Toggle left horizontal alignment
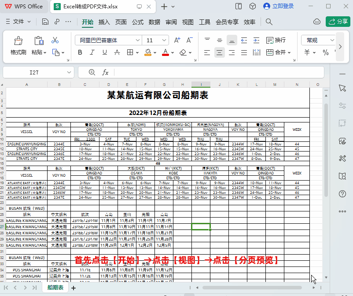 point(207,52)
